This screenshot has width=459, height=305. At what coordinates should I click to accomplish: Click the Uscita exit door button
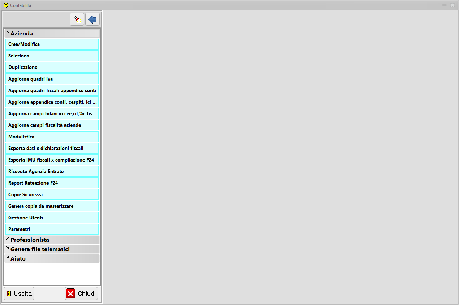click(x=19, y=293)
